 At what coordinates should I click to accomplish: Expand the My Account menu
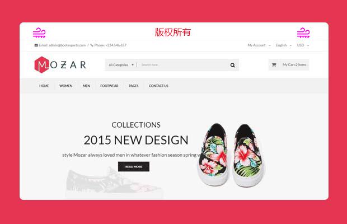(259, 45)
